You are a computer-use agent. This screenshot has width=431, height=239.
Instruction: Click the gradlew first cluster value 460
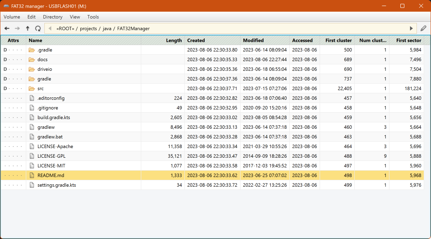pos(348,127)
